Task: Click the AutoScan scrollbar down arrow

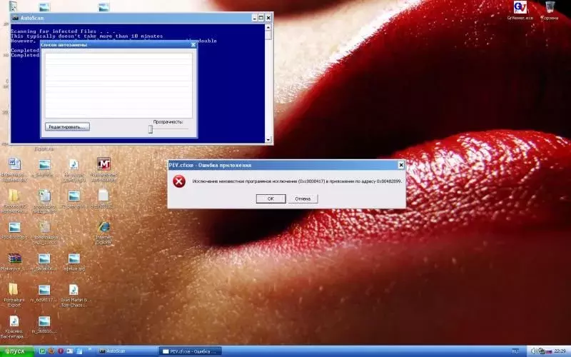Action: [x=268, y=140]
